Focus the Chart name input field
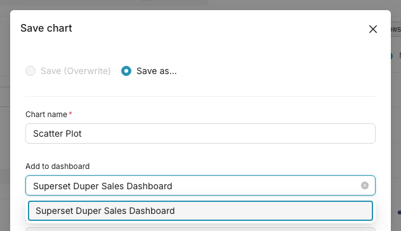Screen dimensions: 401x231 coord(201,134)
